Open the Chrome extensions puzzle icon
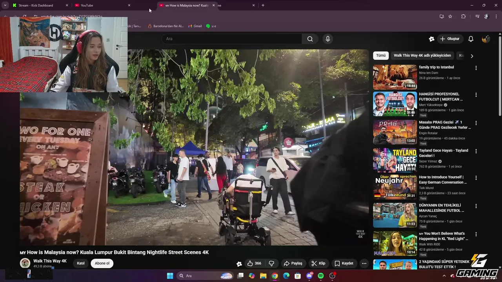This screenshot has width=502, height=282. pyautogui.click(x=463, y=16)
